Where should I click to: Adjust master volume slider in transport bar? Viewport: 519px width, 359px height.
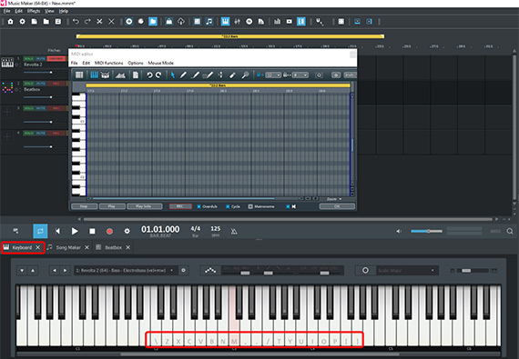click(426, 231)
